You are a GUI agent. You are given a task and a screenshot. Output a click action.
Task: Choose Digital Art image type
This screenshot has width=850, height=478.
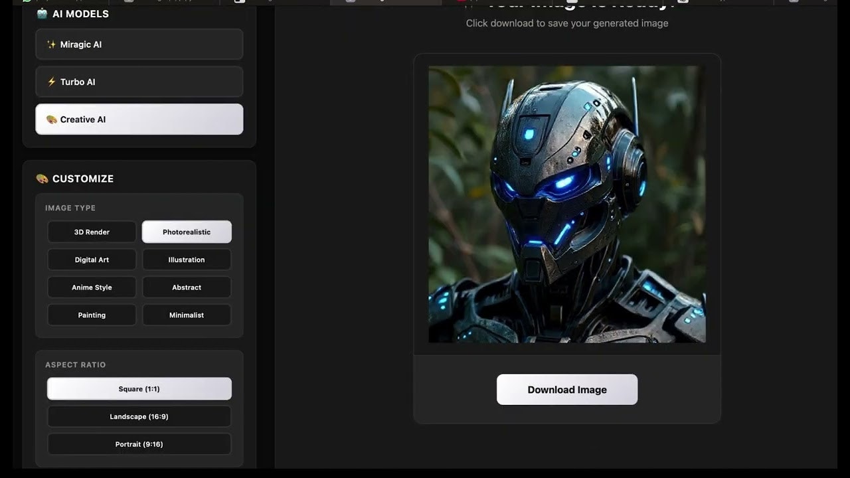(x=92, y=260)
